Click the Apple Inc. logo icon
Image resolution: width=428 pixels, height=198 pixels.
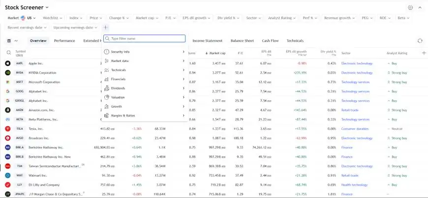[x=8, y=63]
